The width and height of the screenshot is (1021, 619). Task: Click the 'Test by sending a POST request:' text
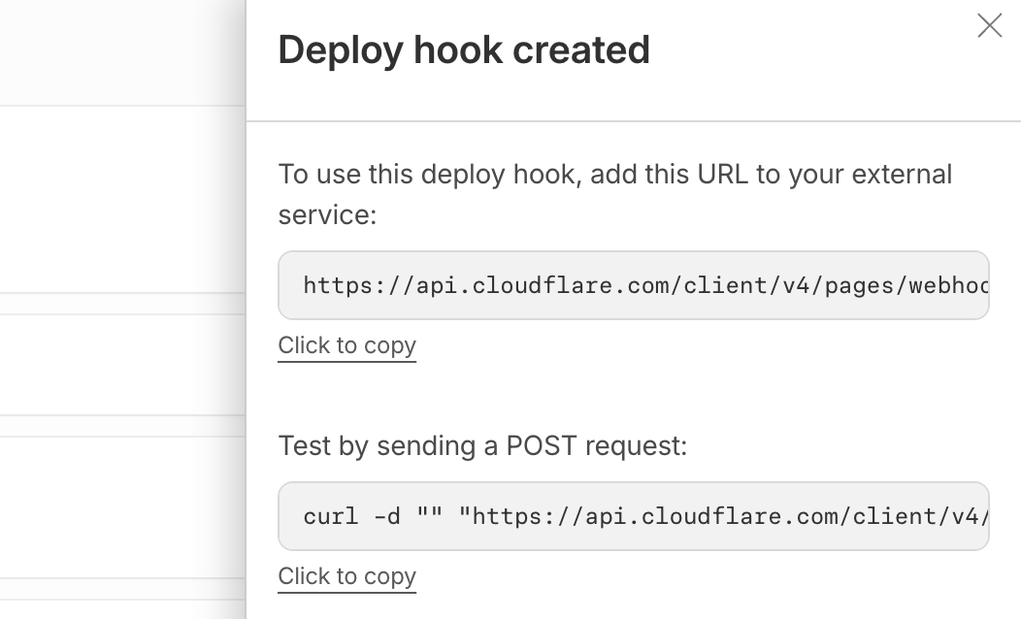coord(482,446)
